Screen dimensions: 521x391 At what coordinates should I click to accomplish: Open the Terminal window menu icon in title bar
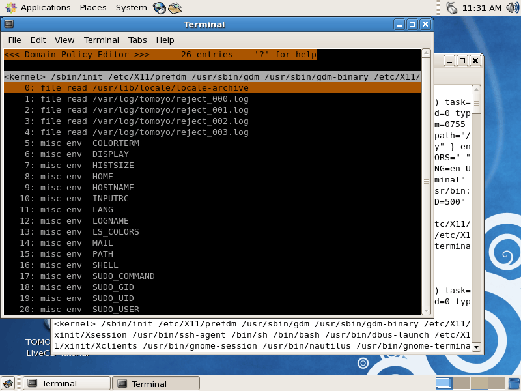point(9,24)
